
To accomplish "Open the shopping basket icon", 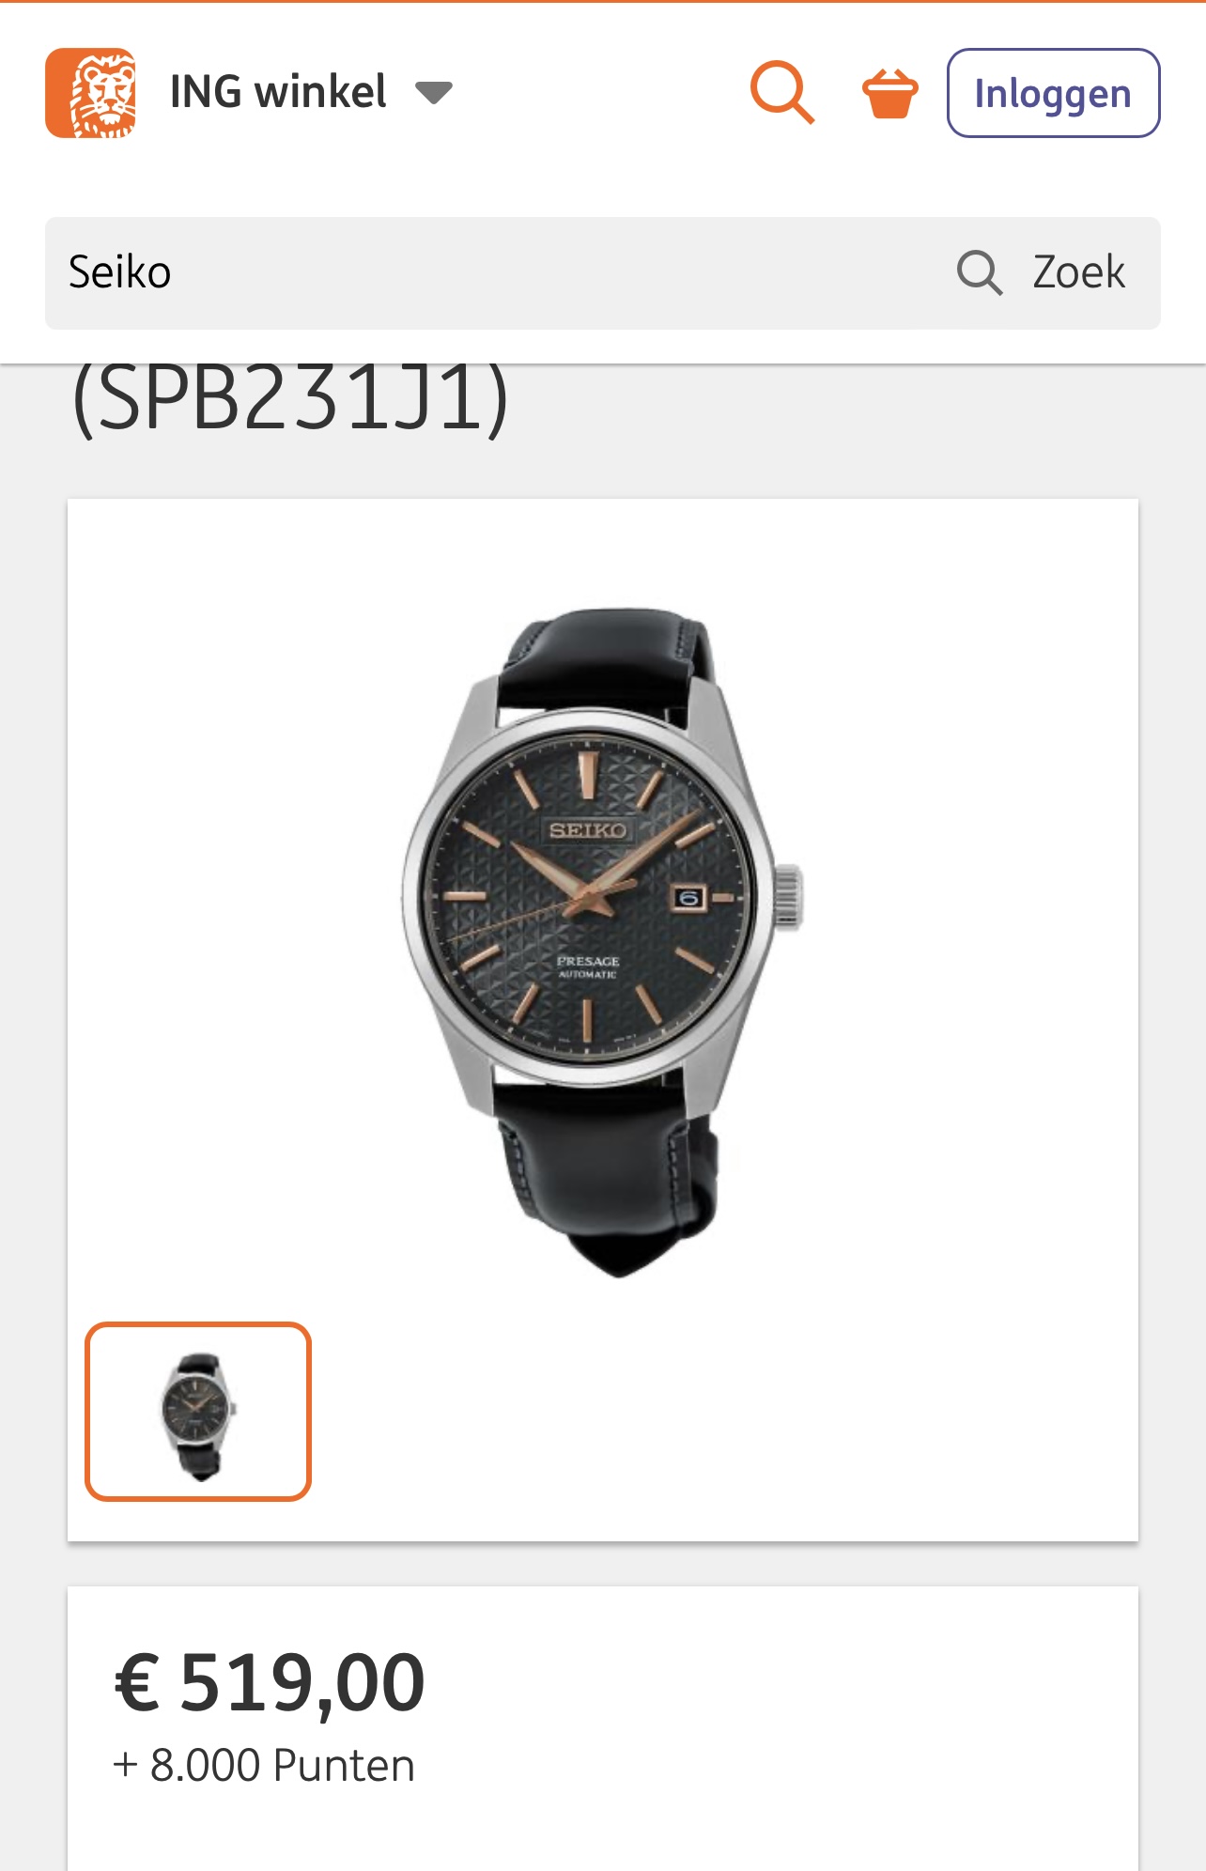I will [x=889, y=93].
